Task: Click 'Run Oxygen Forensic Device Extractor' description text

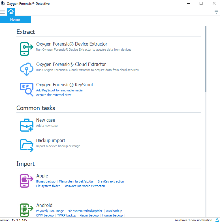Action: (x=84, y=50)
